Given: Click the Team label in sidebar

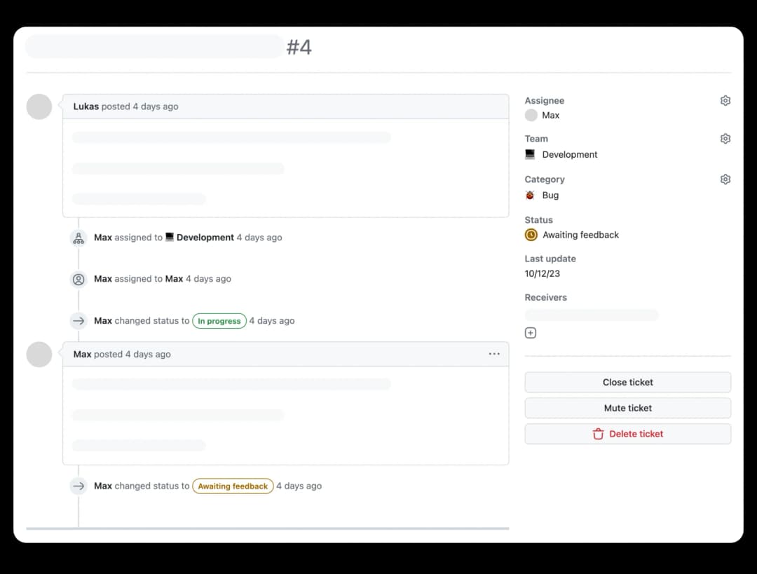Looking at the screenshot, I should 536,139.
